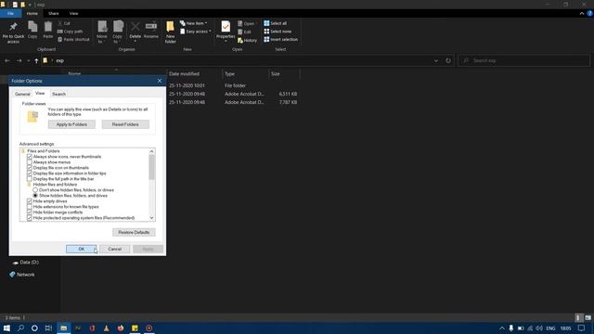
Task: Click the Delete X icon in ribbon
Action: coord(136,27)
